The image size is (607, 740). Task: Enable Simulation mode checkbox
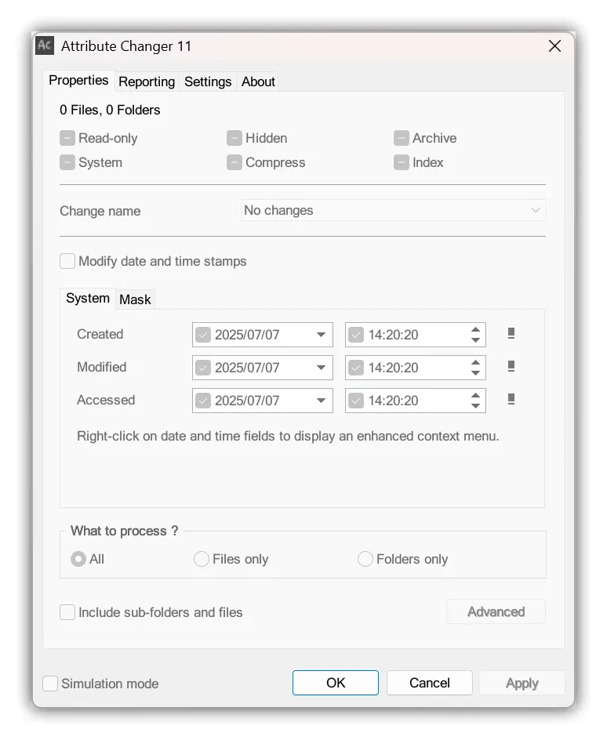pyautogui.click(x=50, y=684)
